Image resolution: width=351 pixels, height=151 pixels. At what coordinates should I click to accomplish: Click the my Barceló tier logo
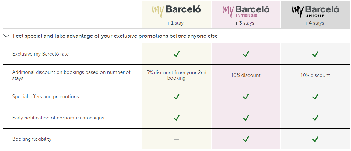[x=177, y=11]
